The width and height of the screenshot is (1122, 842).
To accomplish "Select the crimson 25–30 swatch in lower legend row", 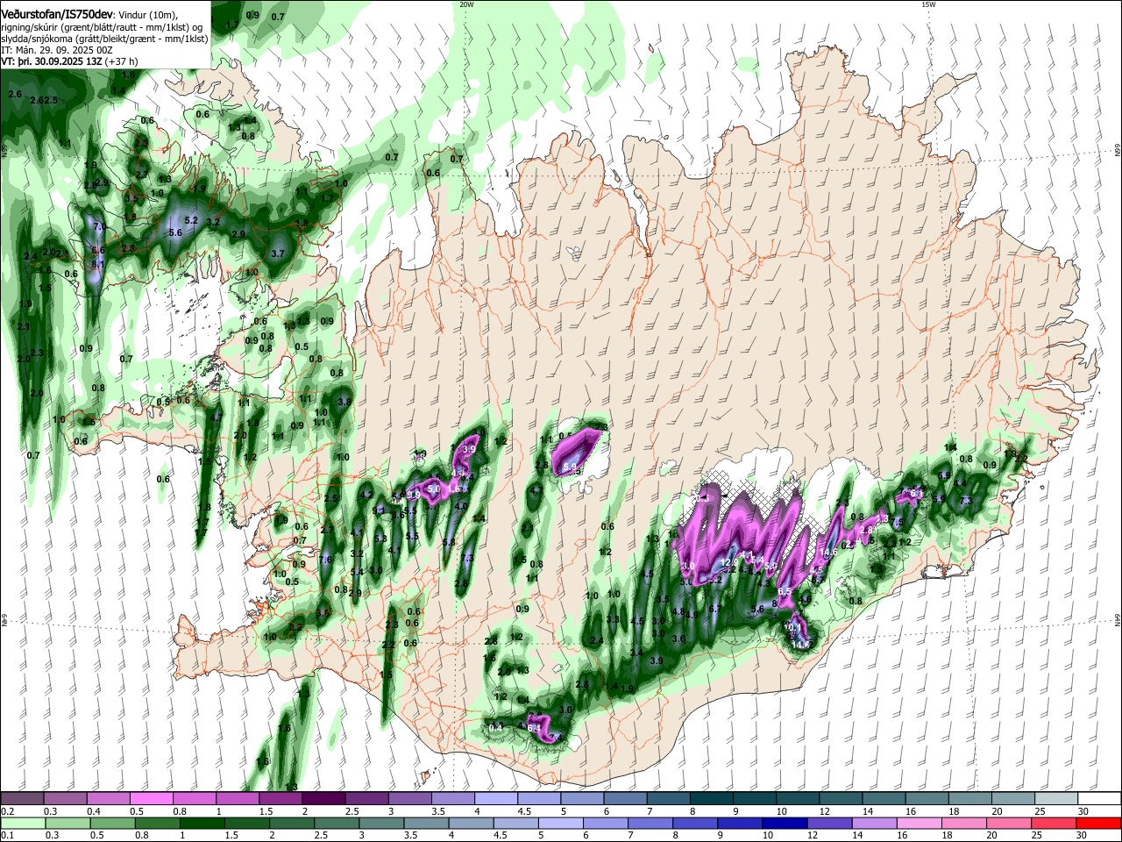I will (1053, 823).
